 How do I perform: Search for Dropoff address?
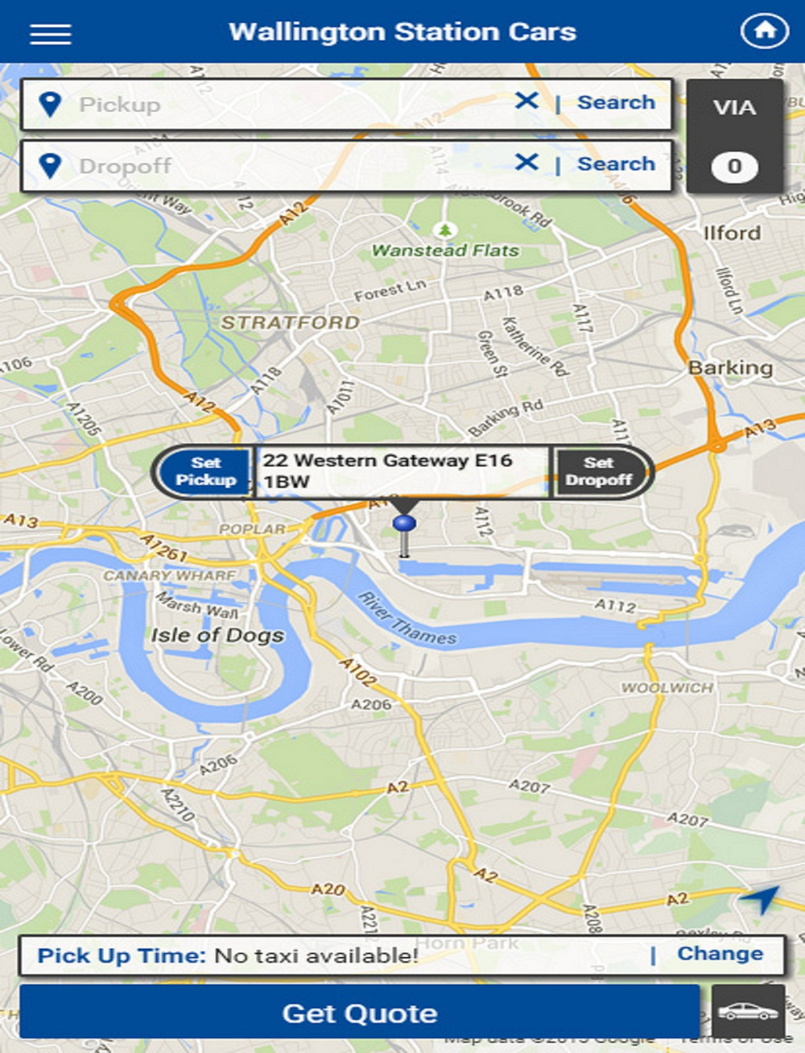[x=616, y=164]
